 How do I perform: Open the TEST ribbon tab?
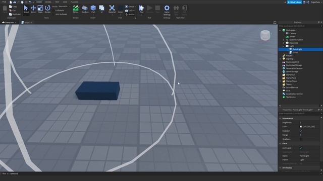(57, 2)
